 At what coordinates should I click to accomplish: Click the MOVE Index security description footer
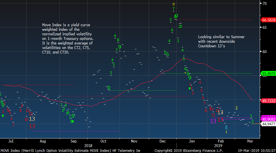click(70, 150)
